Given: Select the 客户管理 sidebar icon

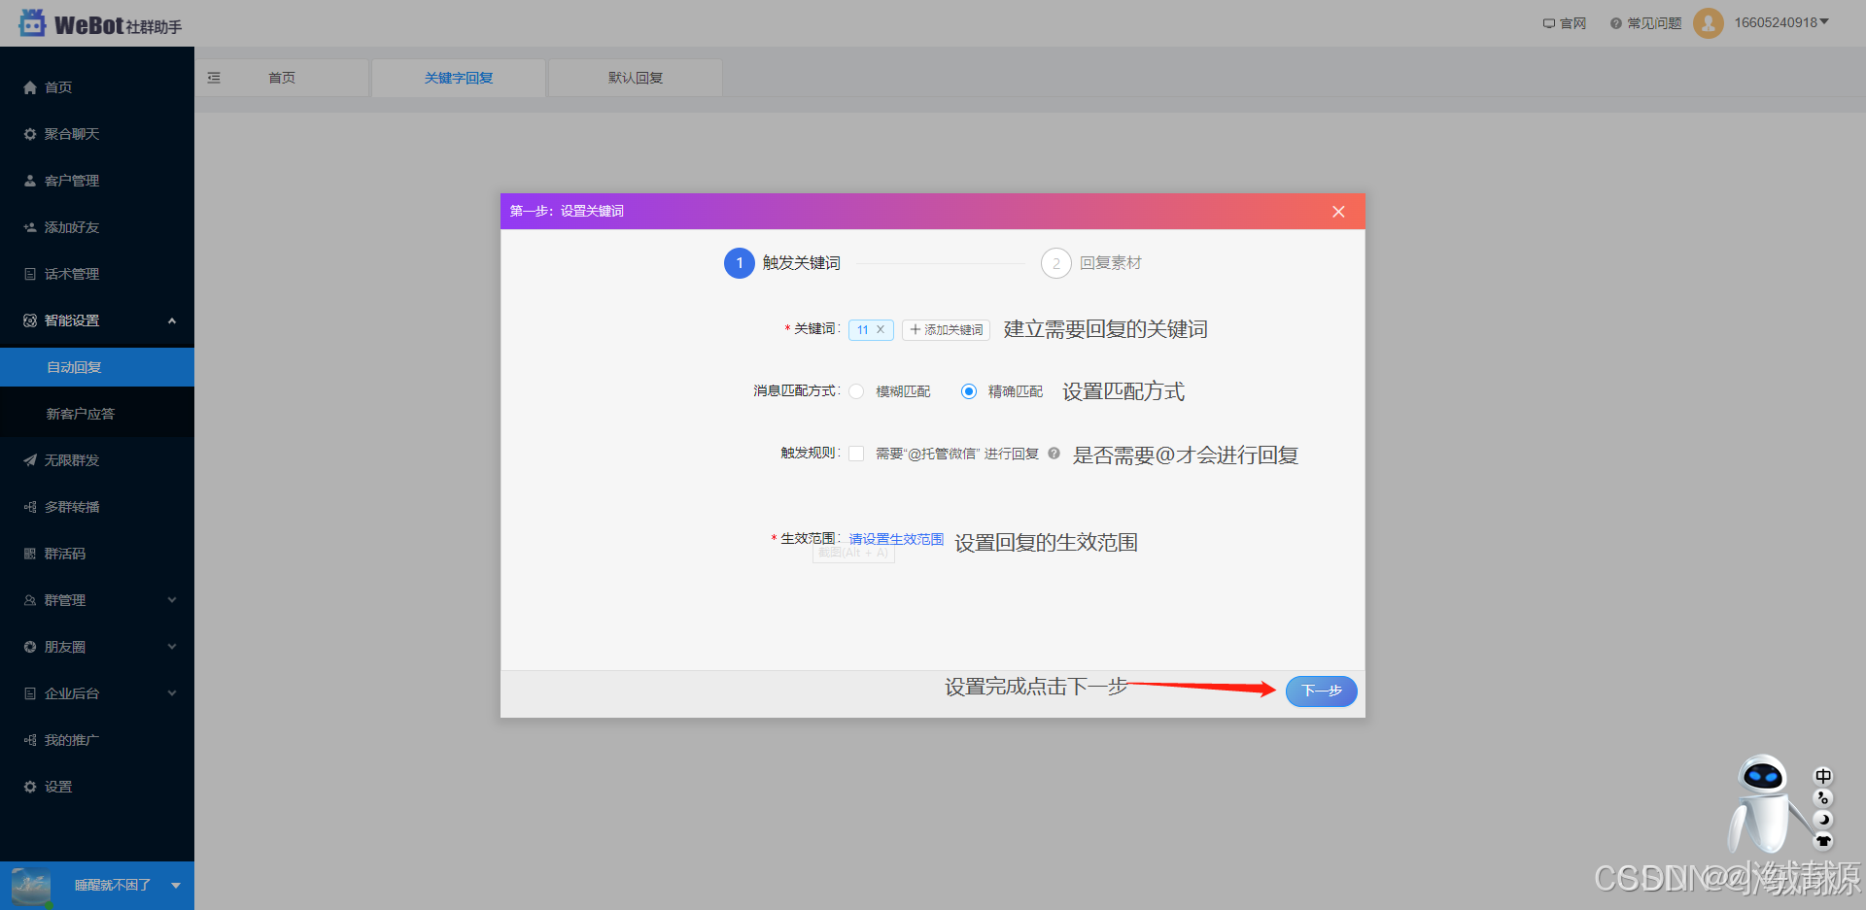Looking at the screenshot, I should click(x=71, y=180).
